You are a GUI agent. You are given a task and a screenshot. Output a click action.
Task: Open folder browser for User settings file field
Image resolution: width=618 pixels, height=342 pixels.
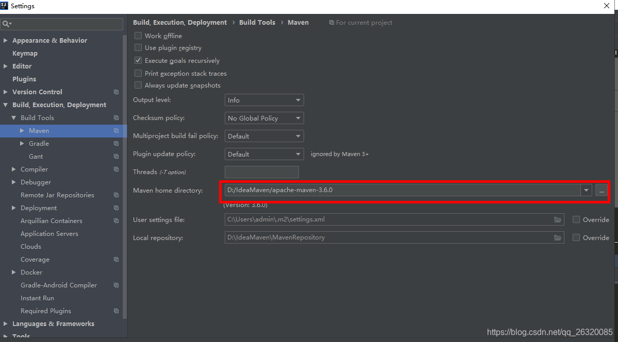tap(557, 219)
